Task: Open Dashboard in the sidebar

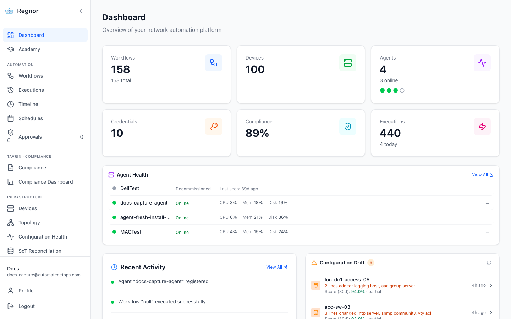Action: 45,35
